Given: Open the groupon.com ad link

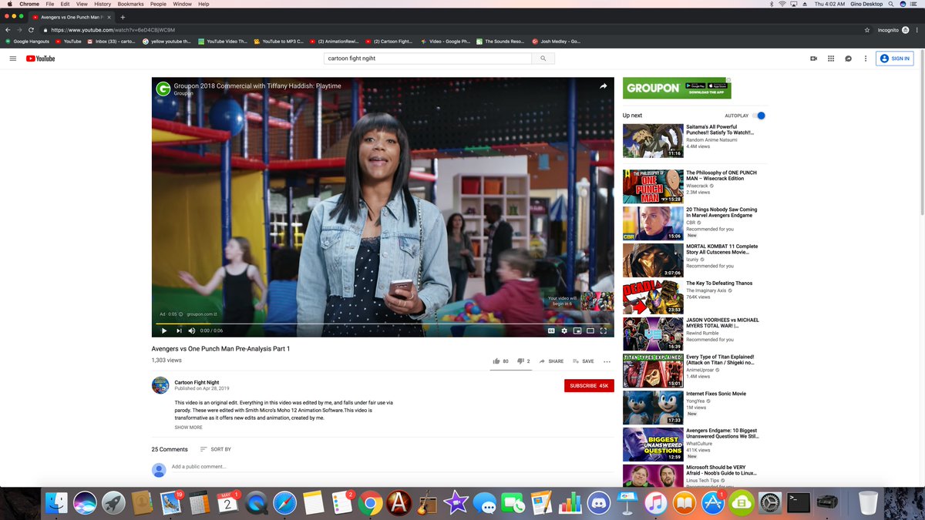Looking at the screenshot, I should click(x=201, y=314).
